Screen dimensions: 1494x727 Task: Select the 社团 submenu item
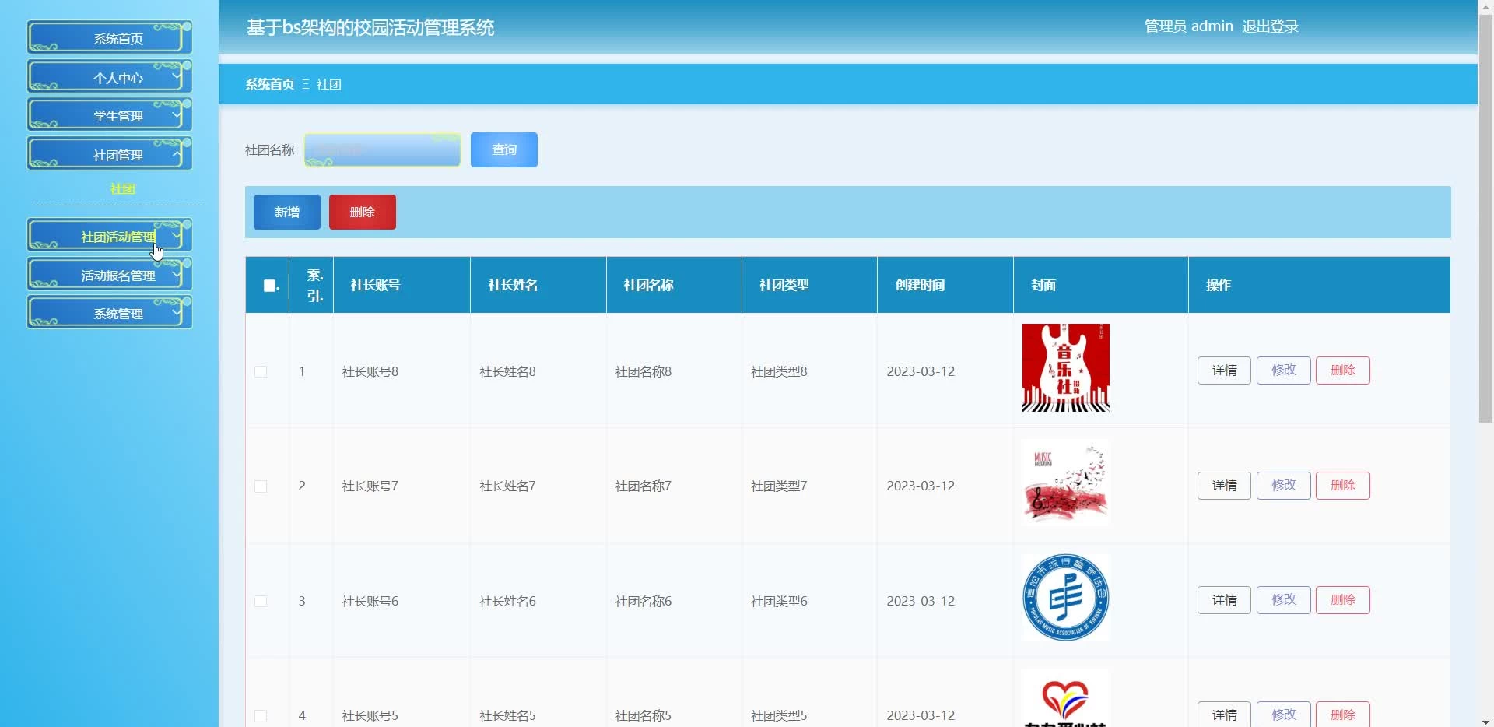[122, 188]
